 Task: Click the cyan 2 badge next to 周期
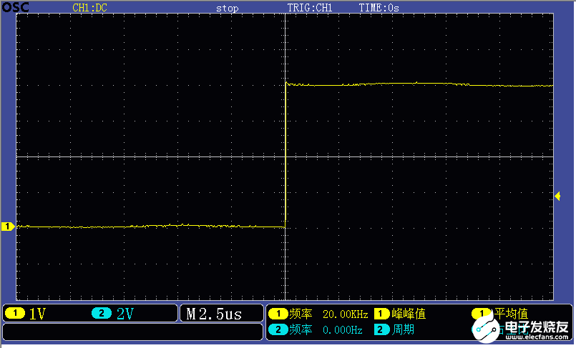(x=381, y=329)
